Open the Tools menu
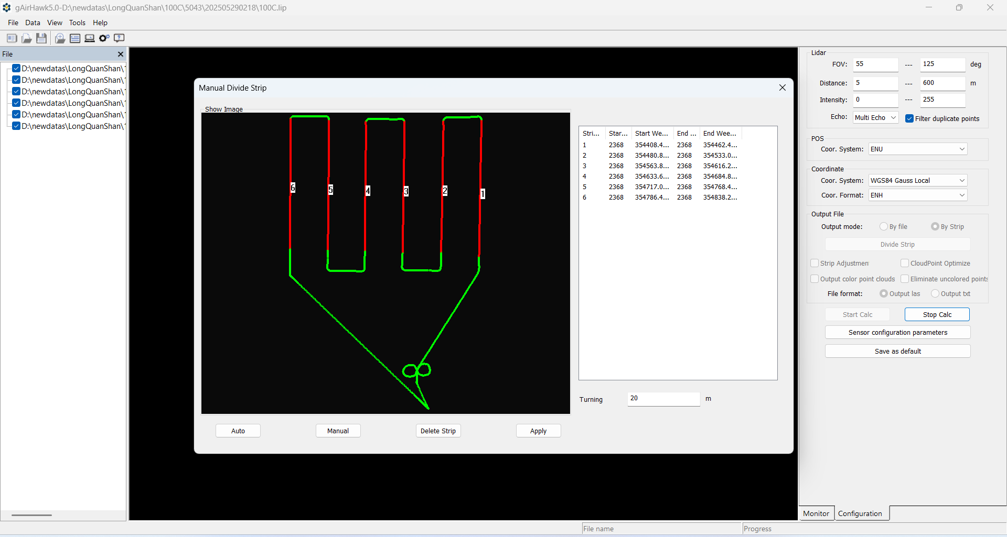This screenshot has width=1007, height=537. [x=77, y=23]
